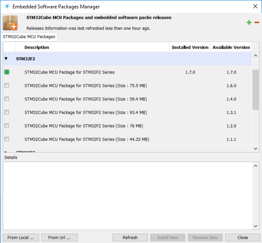Select the package row sized 93.4 MB
Image resolution: width=262 pixels, height=243 pixels.
[x=128, y=112]
